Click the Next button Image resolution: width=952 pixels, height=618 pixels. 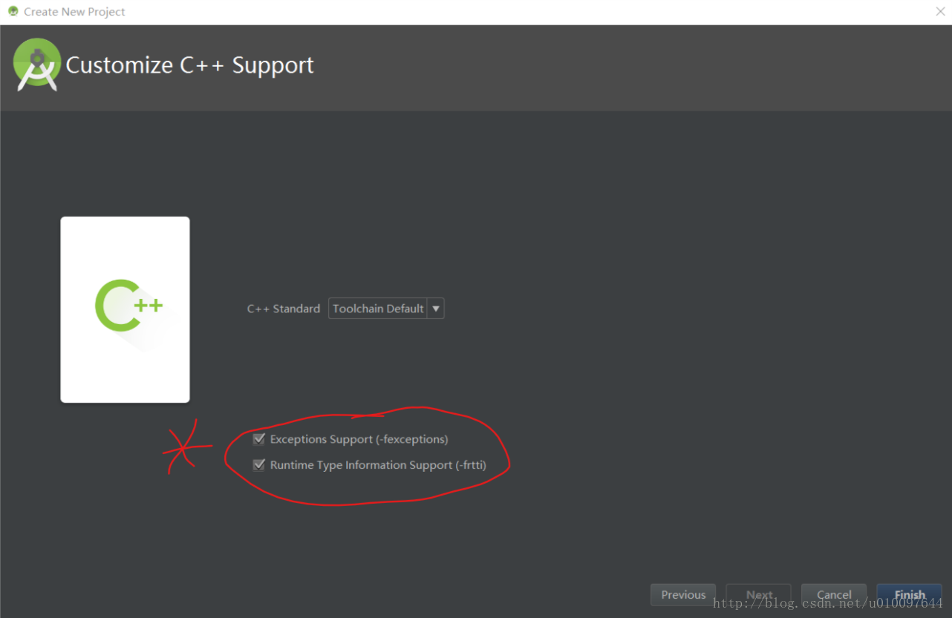pos(759,595)
